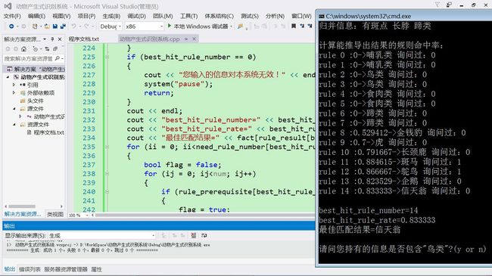Viewport: 492px width, 276px height.
Task: Click the bookmark toggle toolbar icon
Action: click(x=294, y=26)
